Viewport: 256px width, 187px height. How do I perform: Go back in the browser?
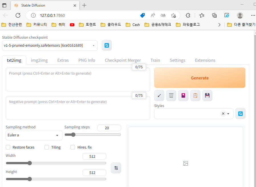pyautogui.click(x=5, y=15)
